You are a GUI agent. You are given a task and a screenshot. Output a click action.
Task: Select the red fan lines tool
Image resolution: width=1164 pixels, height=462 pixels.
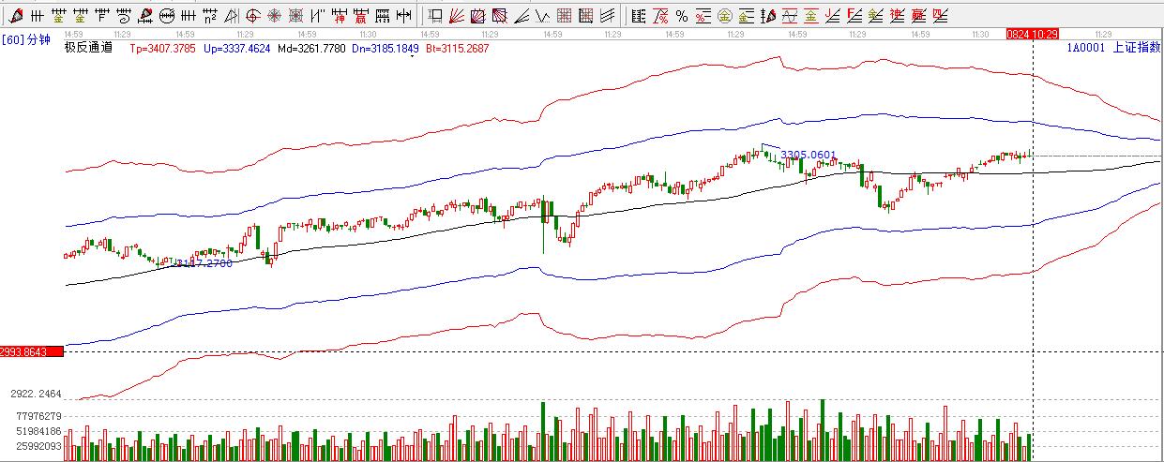pyautogui.click(x=458, y=16)
